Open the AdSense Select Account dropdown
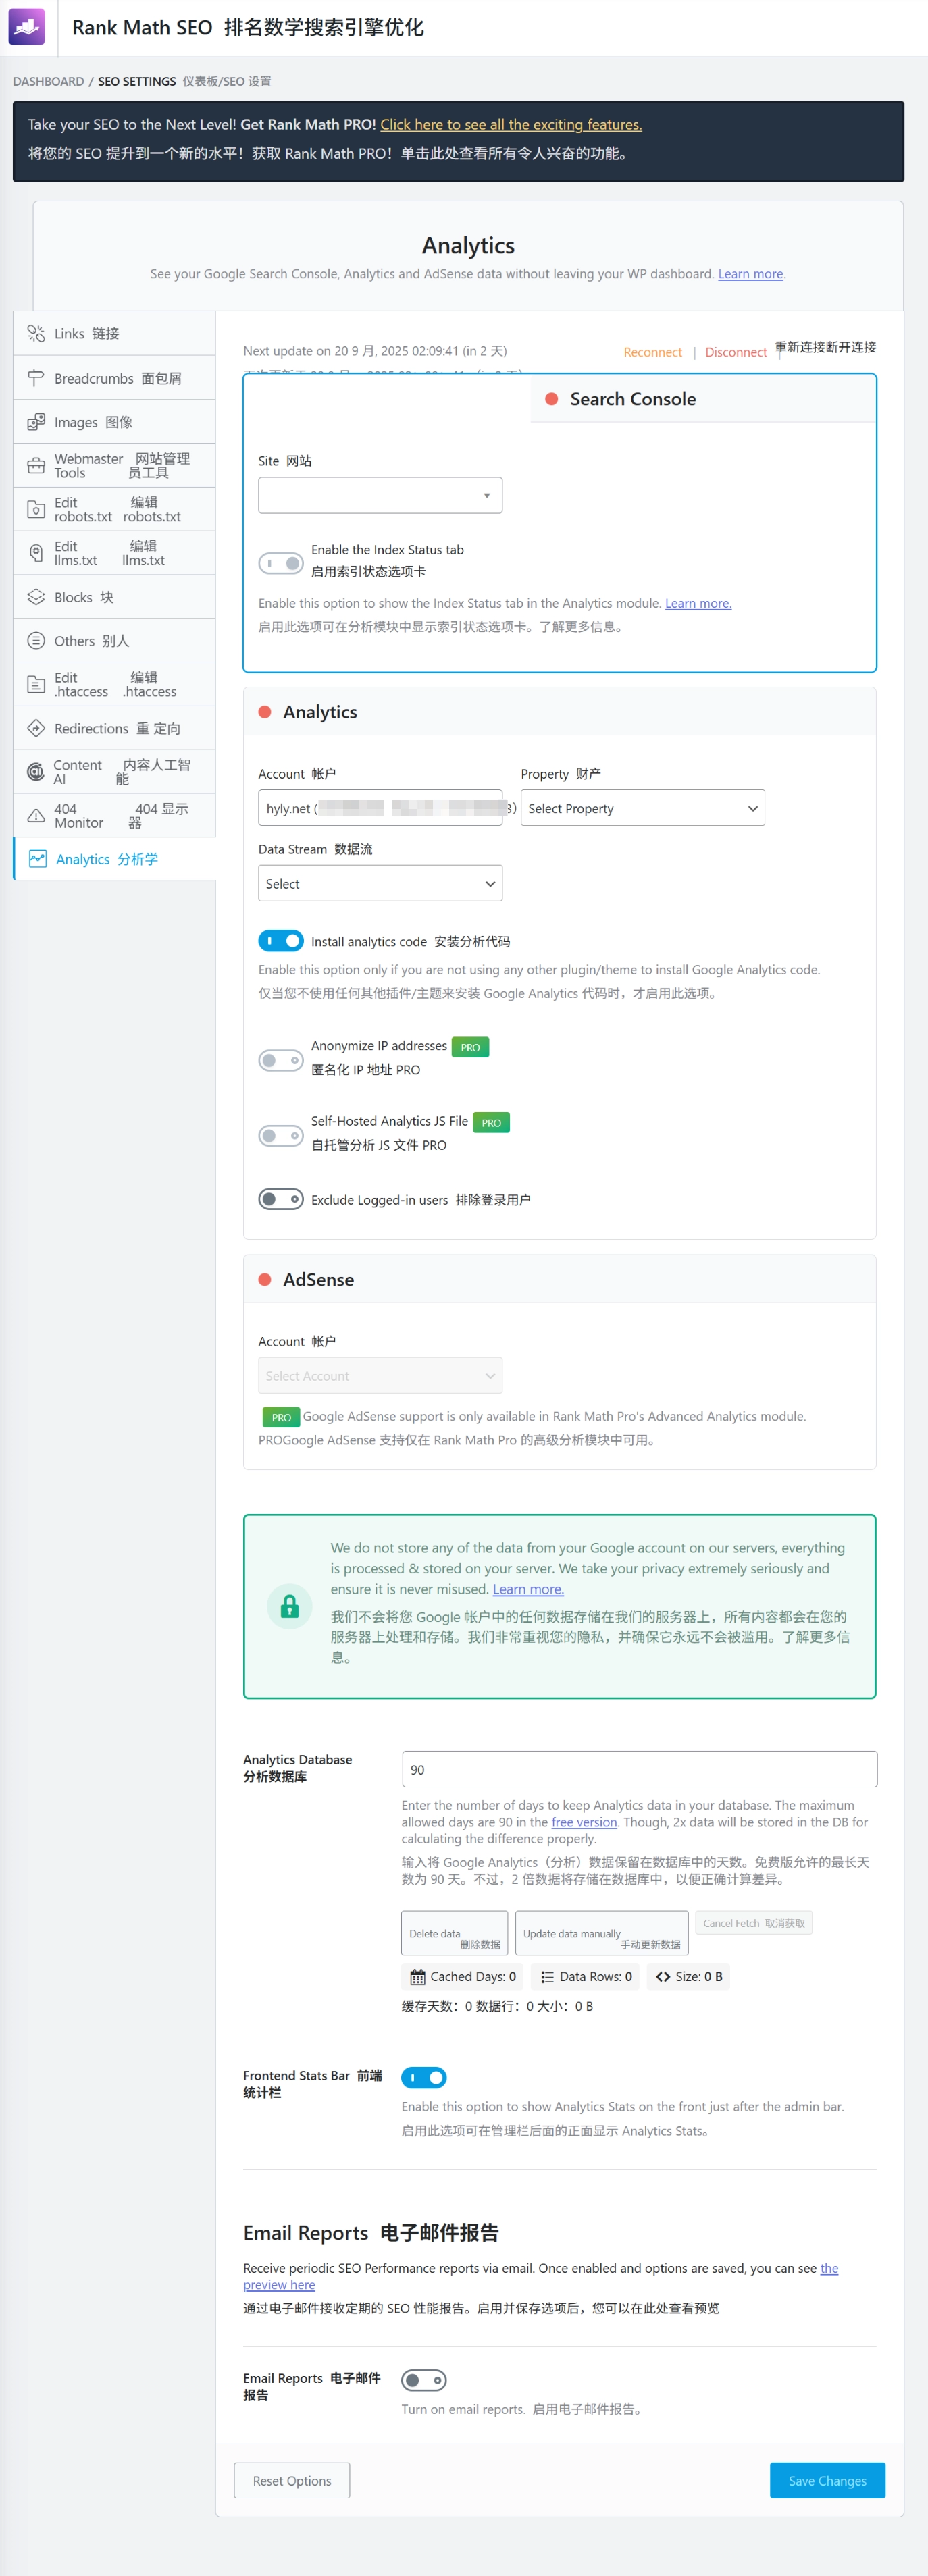This screenshot has height=2576, width=928. pos(380,1376)
